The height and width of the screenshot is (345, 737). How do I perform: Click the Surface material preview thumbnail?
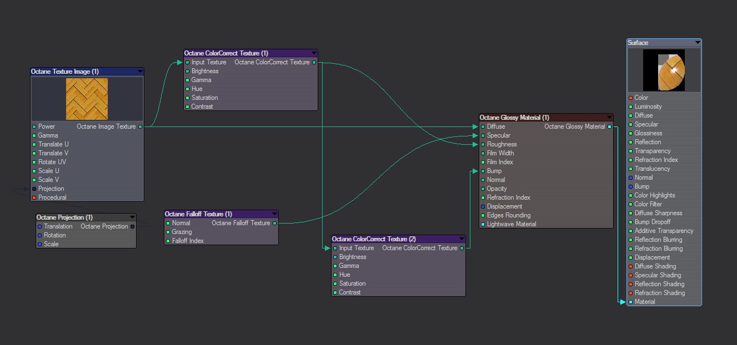(x=664, y=70)
